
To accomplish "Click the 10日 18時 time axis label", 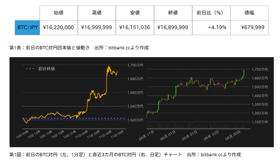I will click(x=58, y=134).
